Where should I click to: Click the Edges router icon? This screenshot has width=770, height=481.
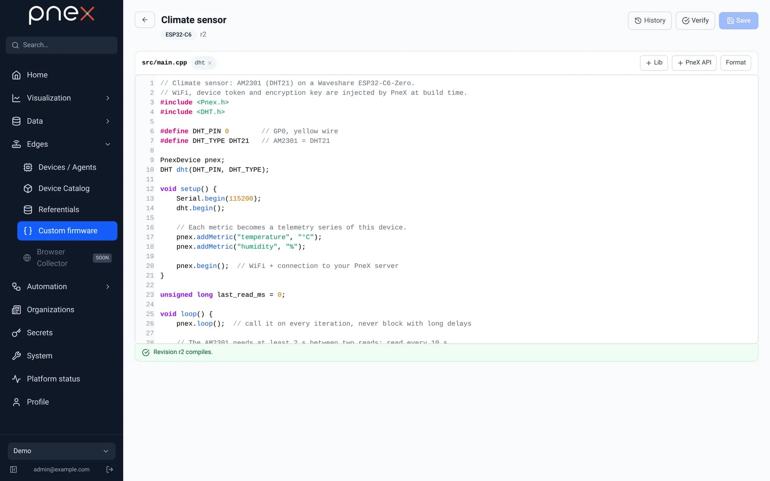[x=16, y=144]
